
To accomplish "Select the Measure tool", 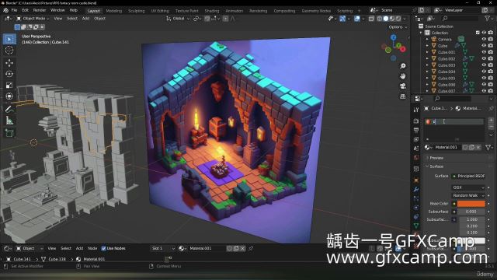I will pyautogui.click(x=9, y=121).
